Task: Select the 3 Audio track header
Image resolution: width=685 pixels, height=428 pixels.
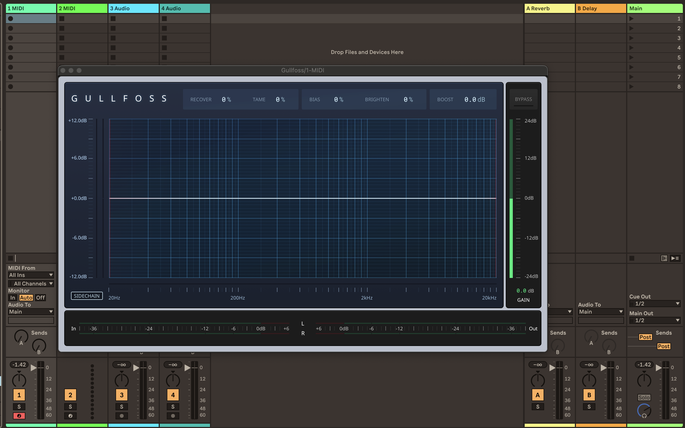Action: tap(133, 8)
